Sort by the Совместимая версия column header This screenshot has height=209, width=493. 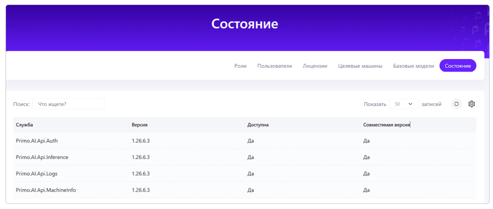[x=387, y=125]
